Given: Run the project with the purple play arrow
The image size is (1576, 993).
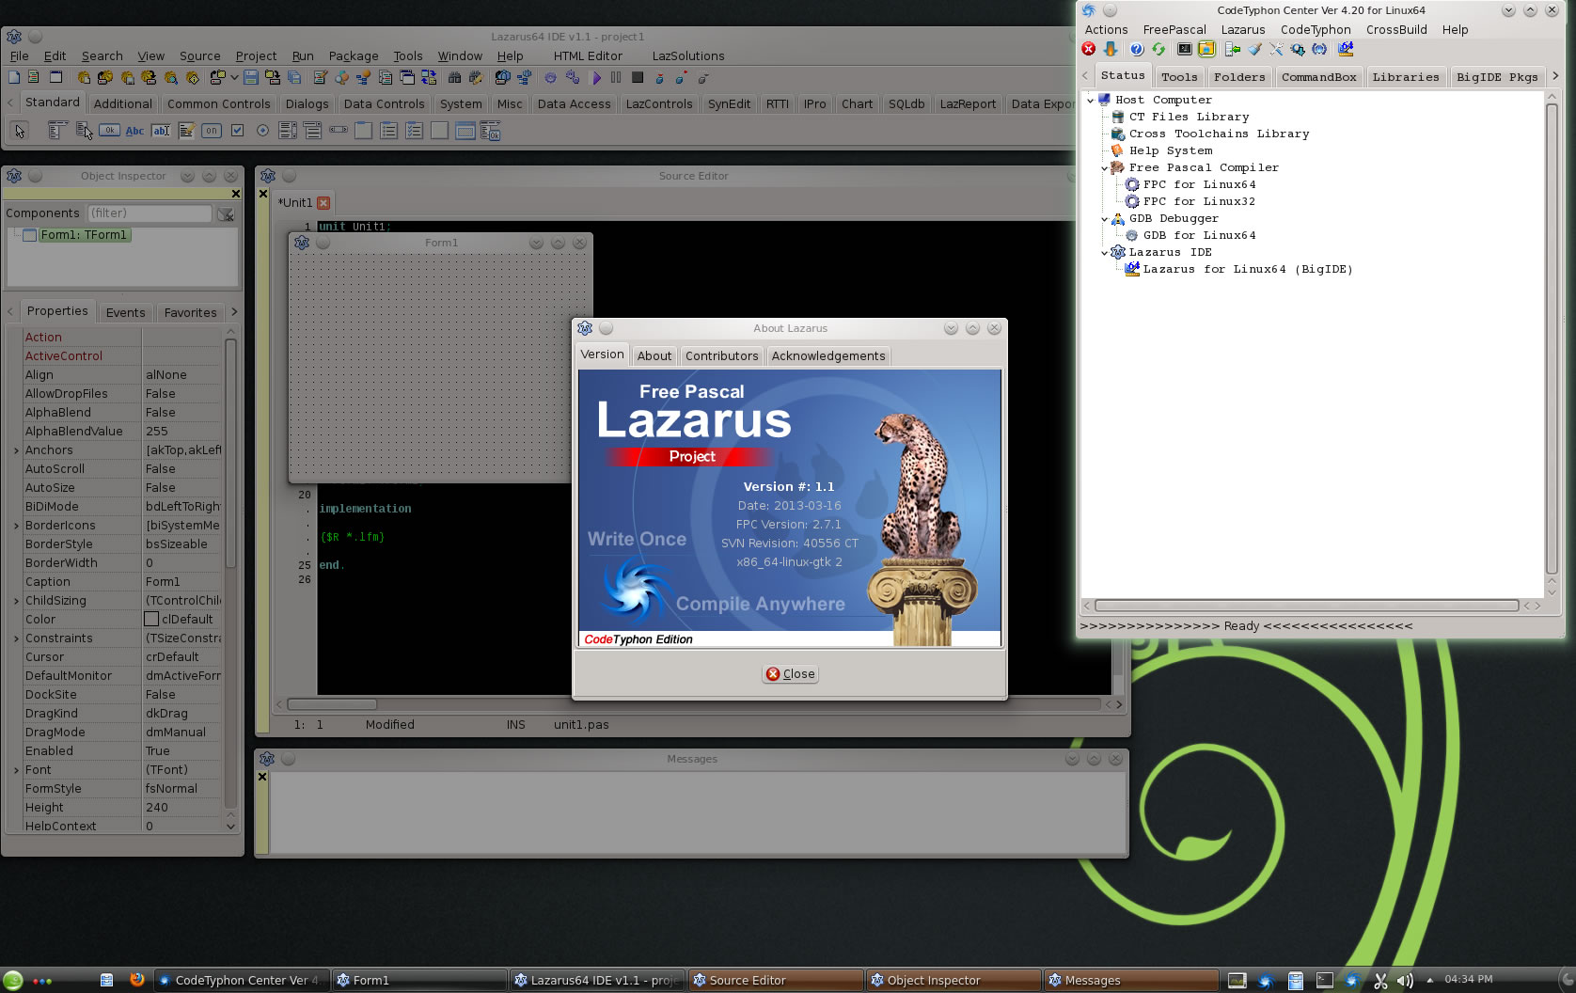Looking at the screenshot, I should click(x=597, y=77).
